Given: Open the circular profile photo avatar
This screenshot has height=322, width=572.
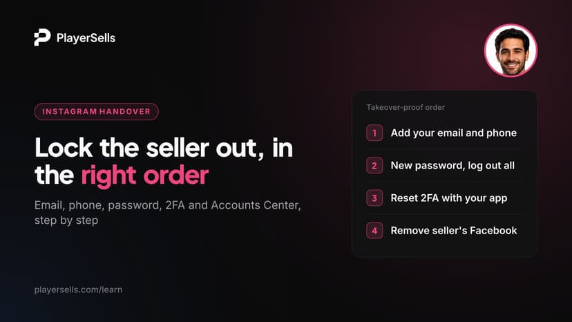Looking at the screenshot, I should point(511,50).
